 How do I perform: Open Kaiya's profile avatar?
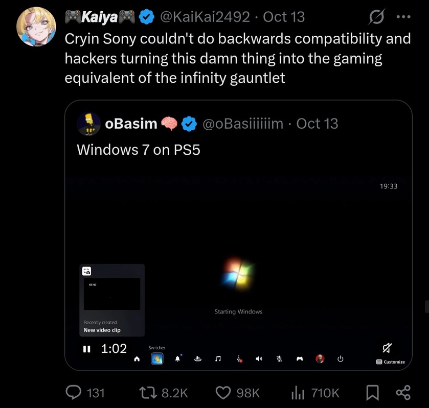click(36, 27)
